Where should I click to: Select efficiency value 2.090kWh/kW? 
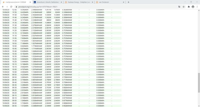coord(37,33)
